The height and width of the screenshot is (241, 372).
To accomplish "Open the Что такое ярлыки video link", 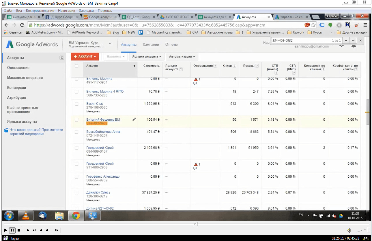I will 36,132.
